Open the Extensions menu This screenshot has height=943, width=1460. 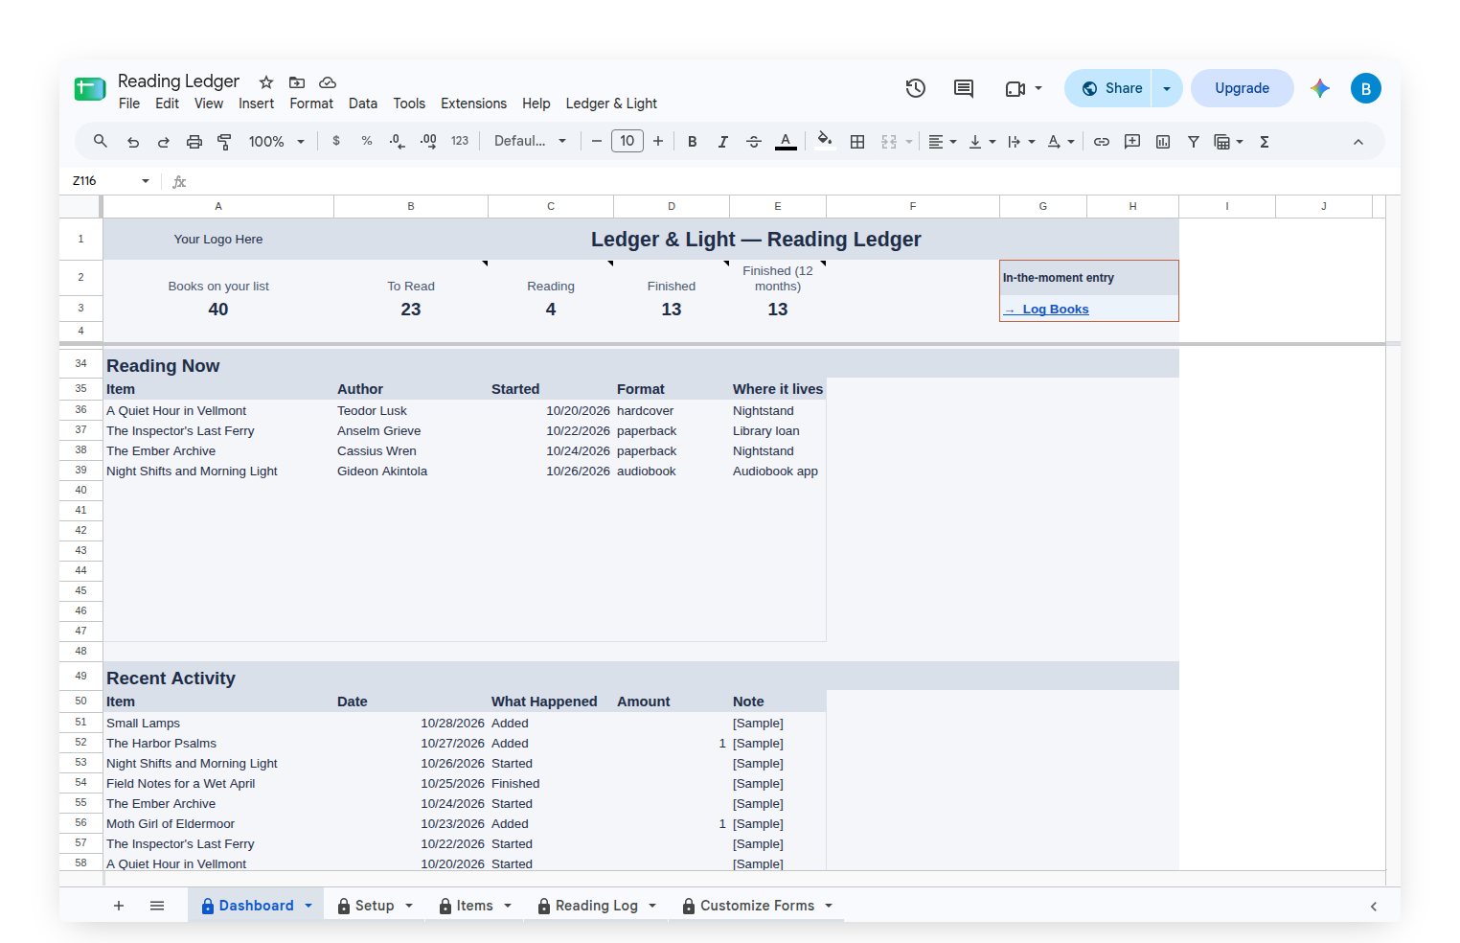point(473,103)
